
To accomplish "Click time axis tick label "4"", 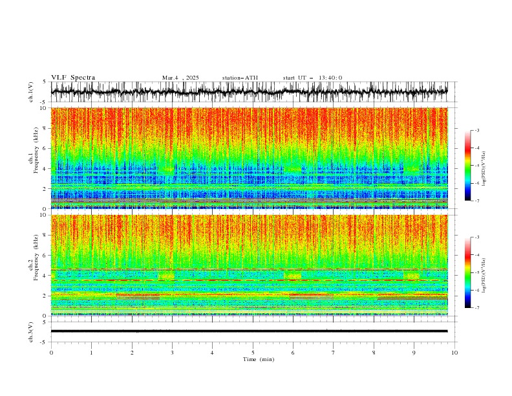I will click(212, 353).
